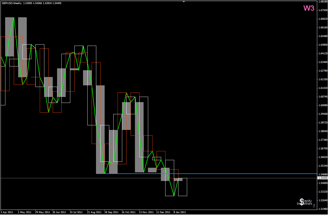Click the 18 Sep 2011 date label
Image resolution: width=328 pixels, height=215 pixels.
pos(111,212)
